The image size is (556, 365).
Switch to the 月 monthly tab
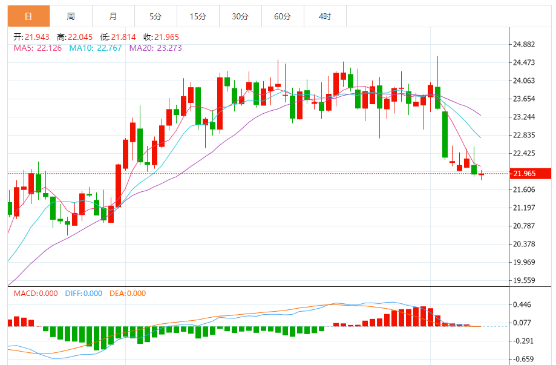tap(113, 16)
